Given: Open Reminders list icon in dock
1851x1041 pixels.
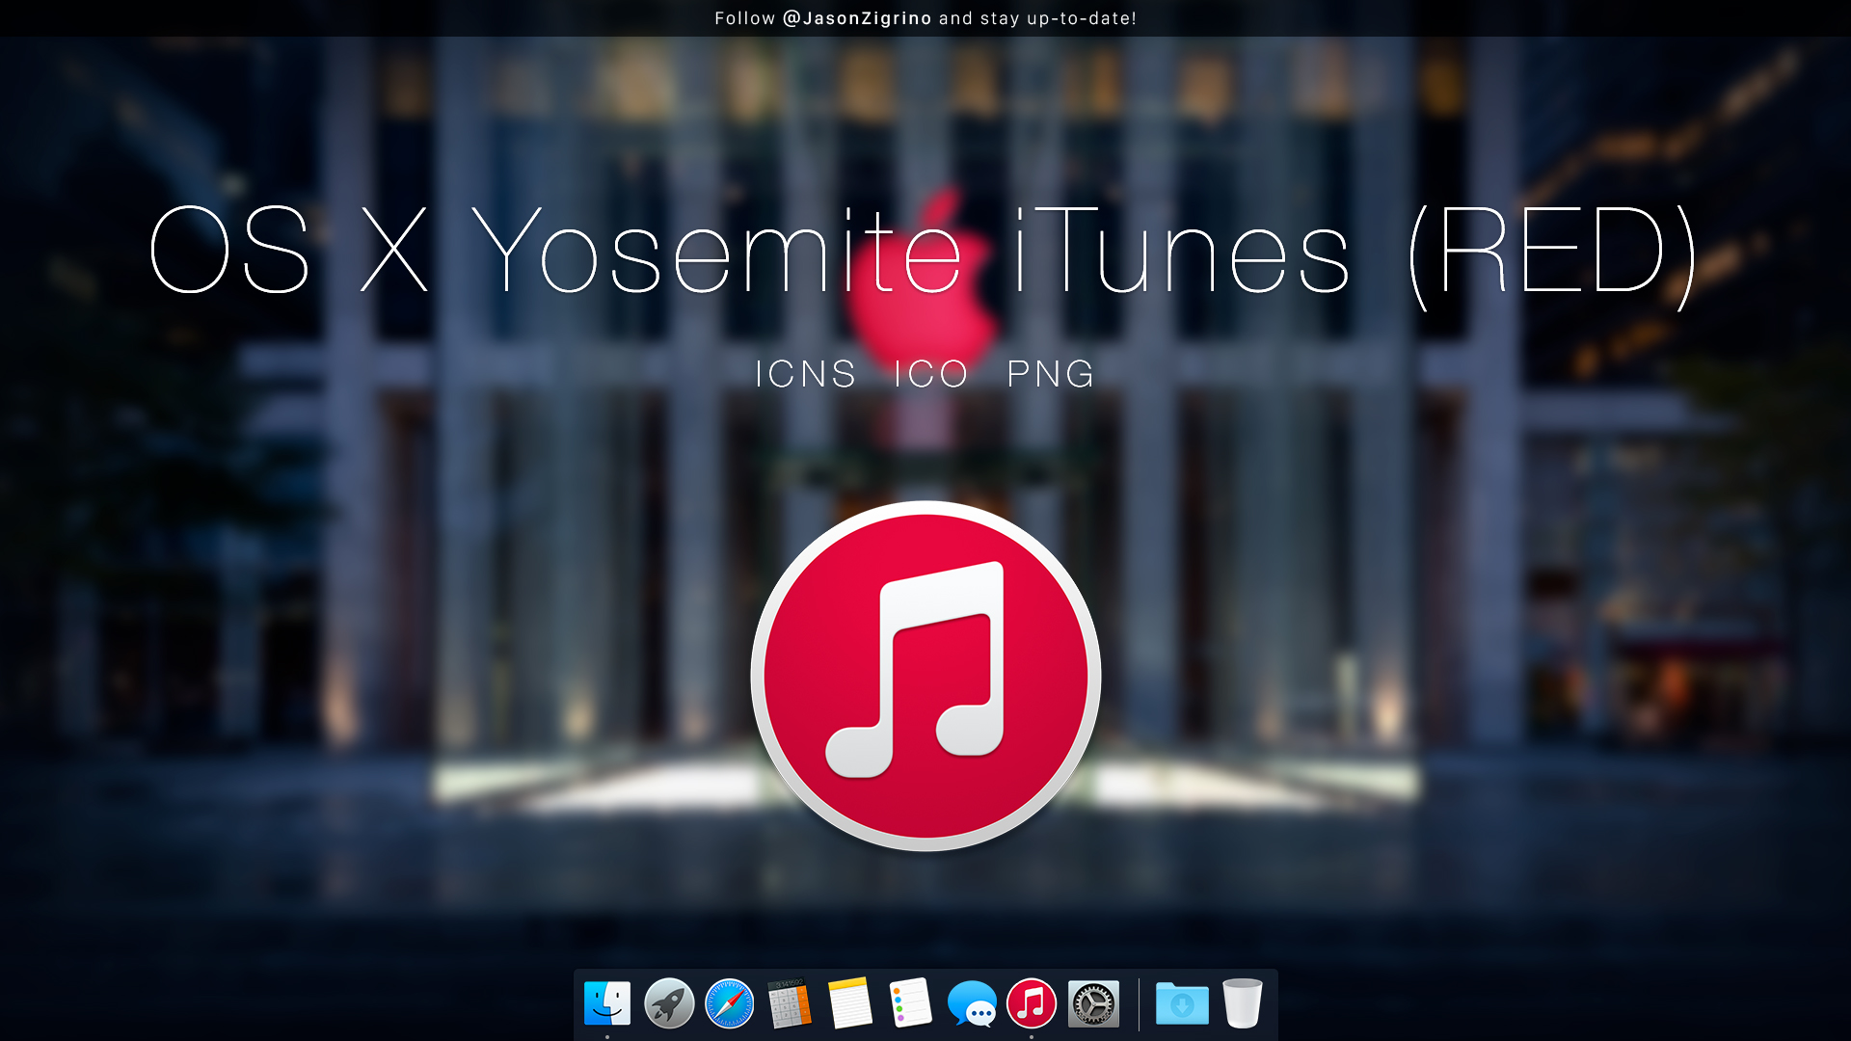Looking at the screenshot, I should point(910,1003).
